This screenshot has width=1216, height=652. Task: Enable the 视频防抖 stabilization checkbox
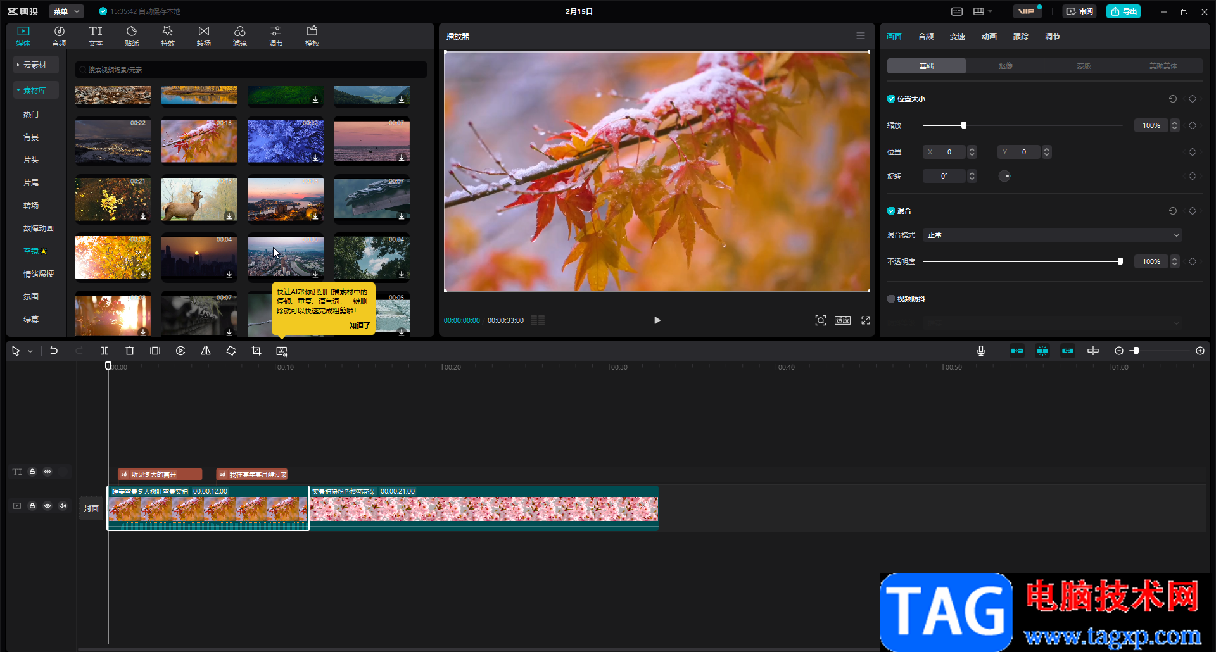(x=891, y=299)
